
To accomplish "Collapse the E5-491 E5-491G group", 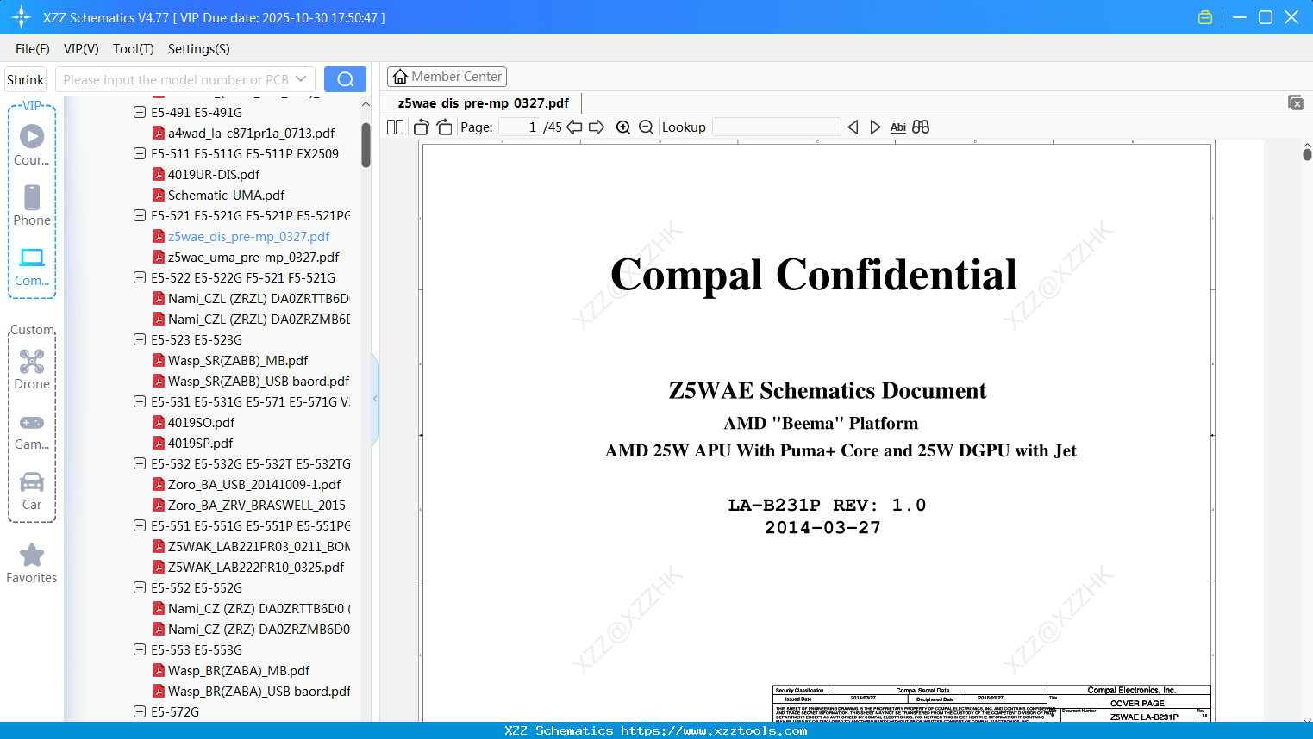I will [140, 112].
